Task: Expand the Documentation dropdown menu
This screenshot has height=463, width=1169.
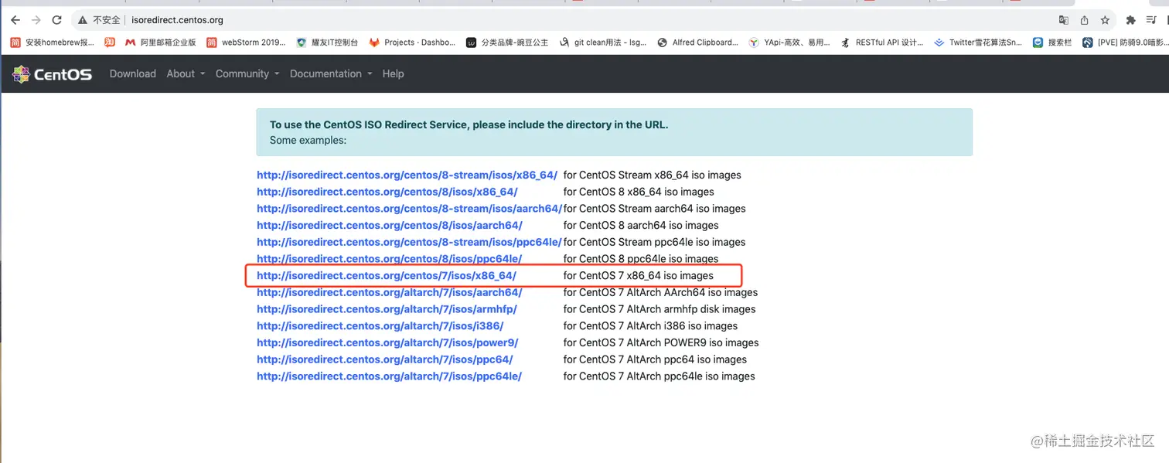Action: (331, 74)
